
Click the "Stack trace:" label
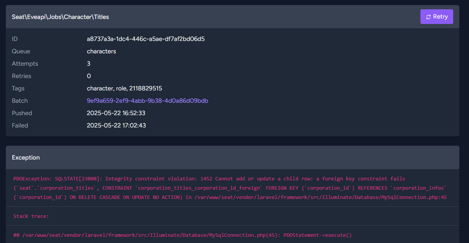pyautogui.click(x=31, y=216)
